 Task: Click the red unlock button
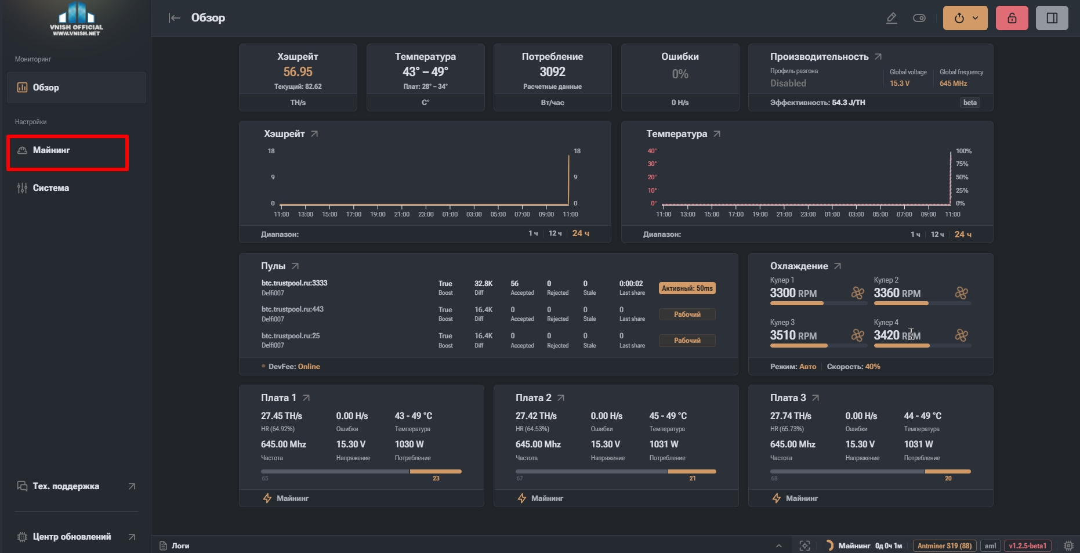coord(1012,18)
